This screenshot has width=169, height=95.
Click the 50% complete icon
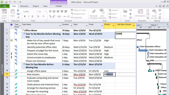(58, 11)
